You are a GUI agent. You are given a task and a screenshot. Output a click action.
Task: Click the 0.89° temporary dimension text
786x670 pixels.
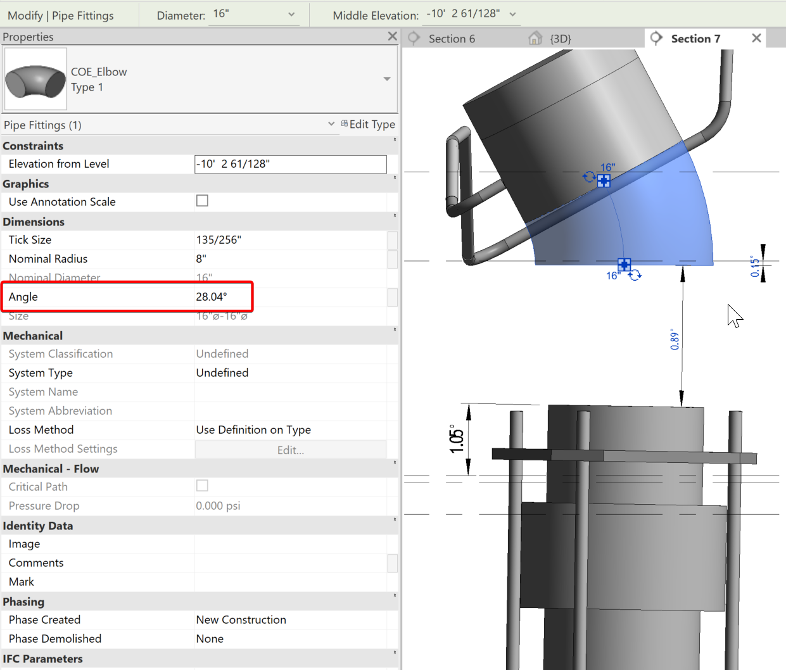pos(675,341)
